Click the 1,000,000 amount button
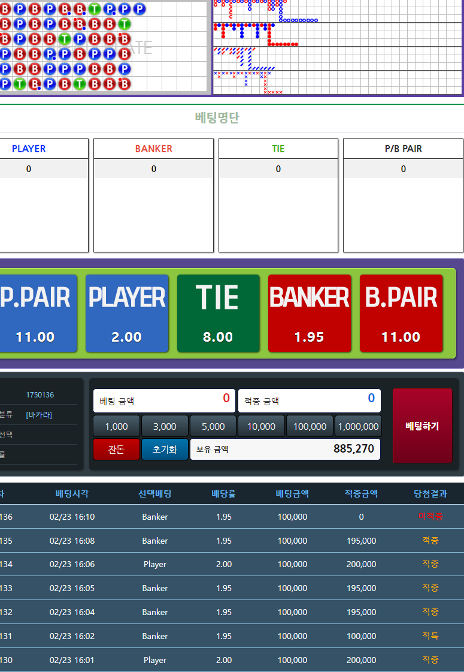Screen dimensions: 464x672 pyautogui.click(x=358, y=426)
